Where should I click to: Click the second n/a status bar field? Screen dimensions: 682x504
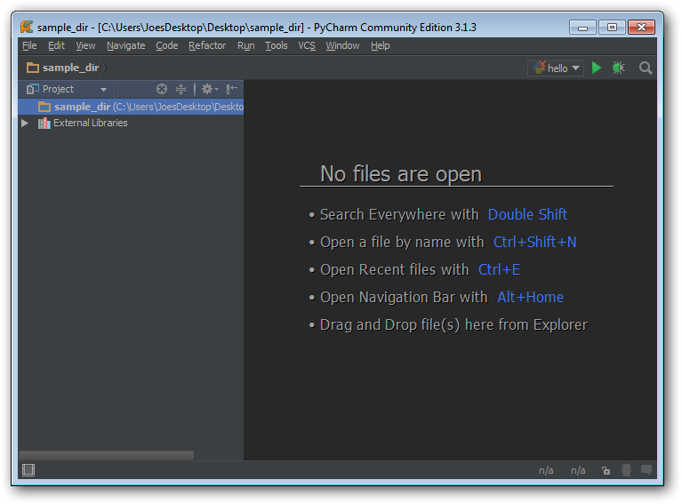578,470
